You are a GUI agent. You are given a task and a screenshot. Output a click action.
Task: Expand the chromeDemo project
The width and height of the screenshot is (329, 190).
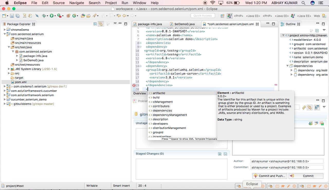[5, 30]
